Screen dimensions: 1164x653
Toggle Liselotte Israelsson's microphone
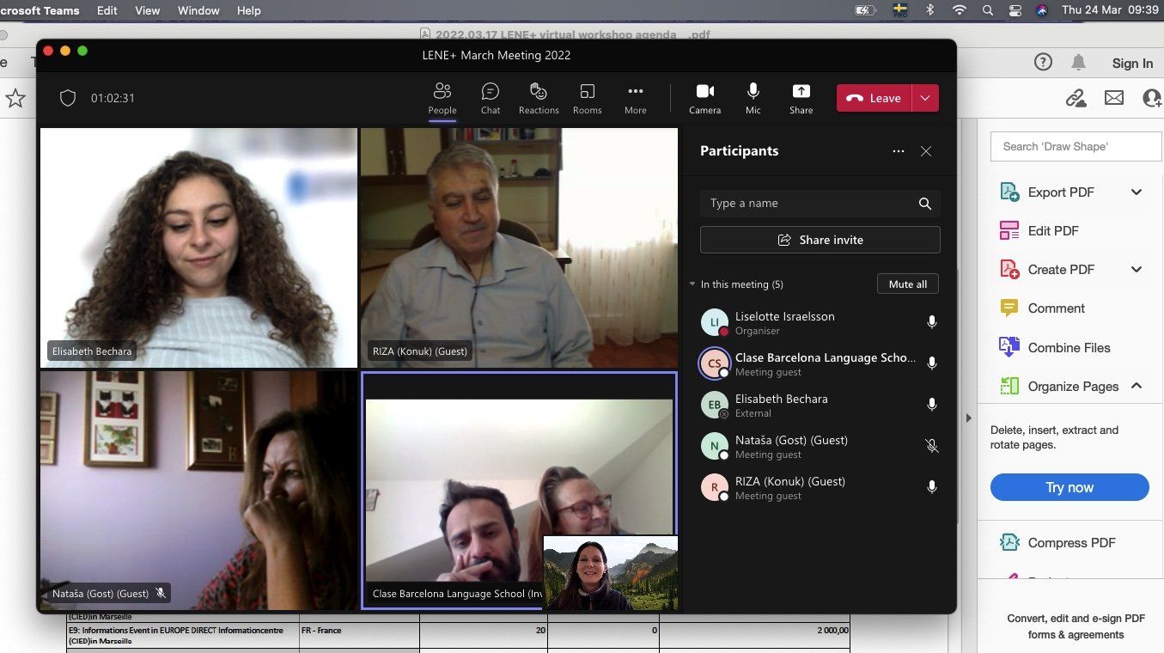click(x=931, y=322)
